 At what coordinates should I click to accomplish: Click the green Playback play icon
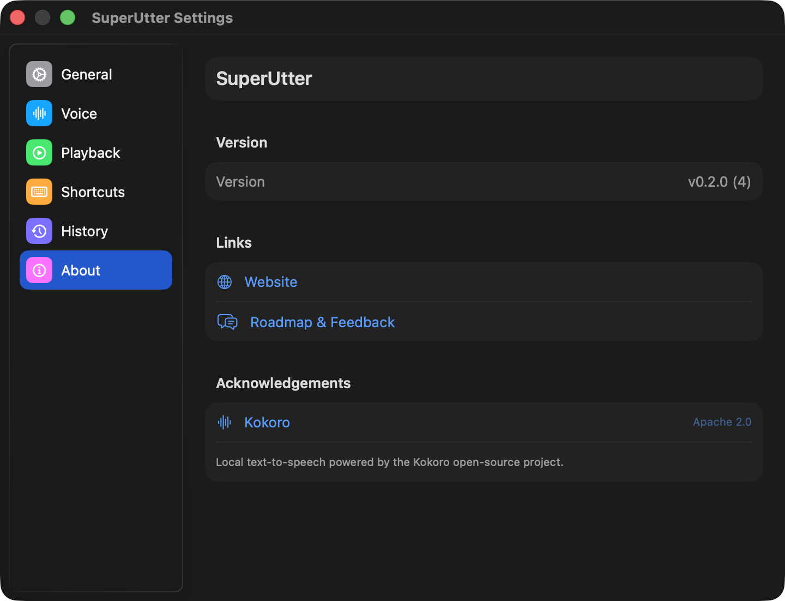pyautogui.click(x=39, y=152)
